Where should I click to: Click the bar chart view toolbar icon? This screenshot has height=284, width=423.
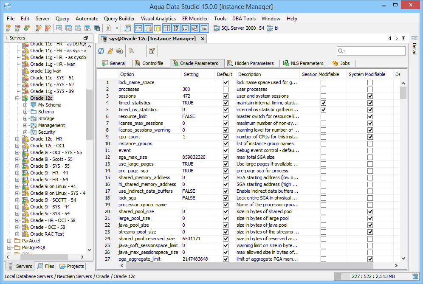pyautogui.click(x=204, y=28)
